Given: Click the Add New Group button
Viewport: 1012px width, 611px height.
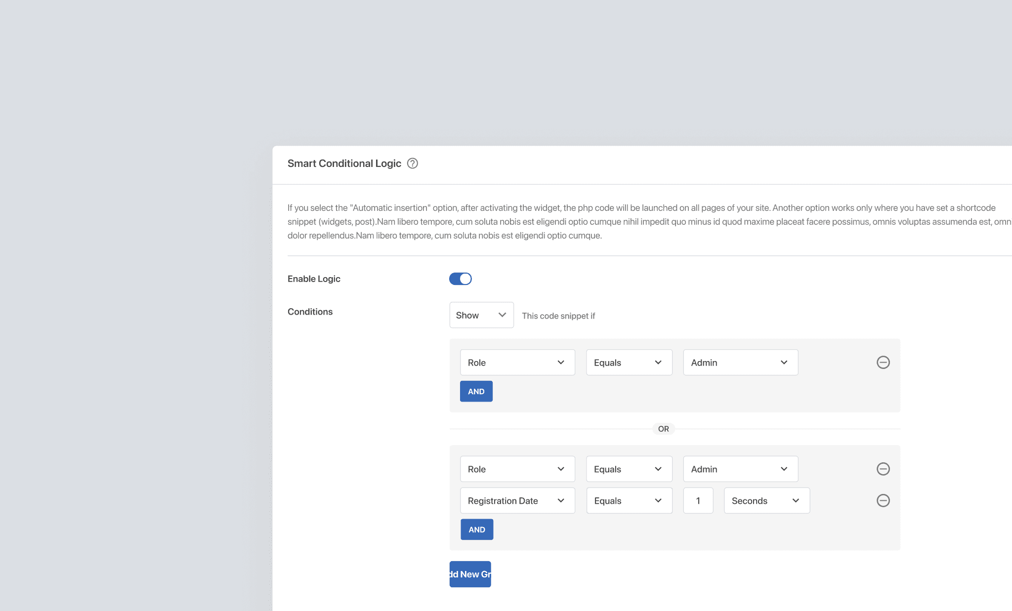Looking at the screenshot, I should (470, 574).
